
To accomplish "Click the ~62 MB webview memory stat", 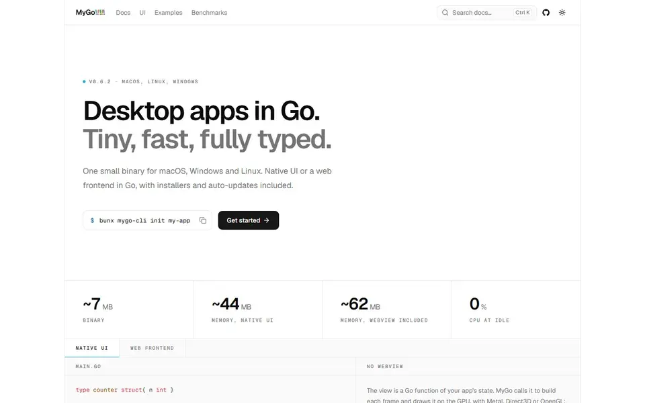I will (387, 310).
